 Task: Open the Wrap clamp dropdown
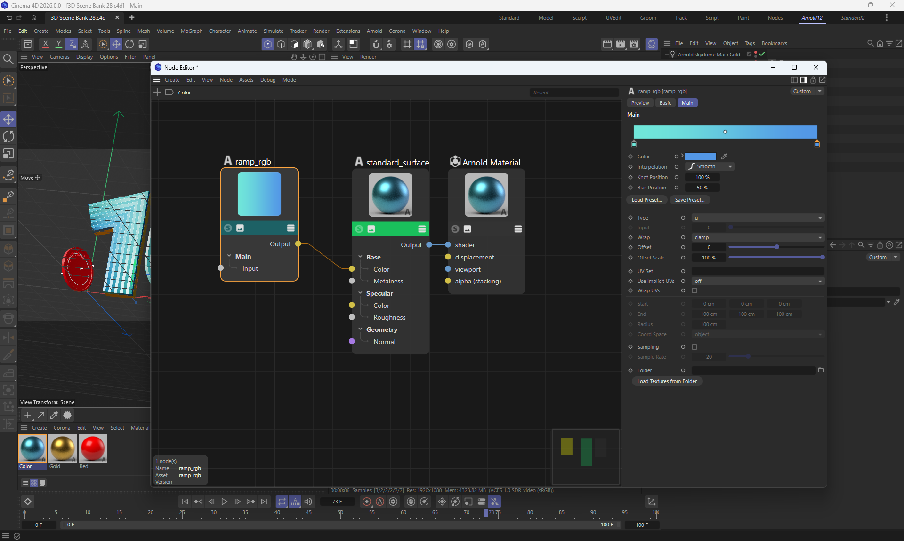click(x=758, y=237)
